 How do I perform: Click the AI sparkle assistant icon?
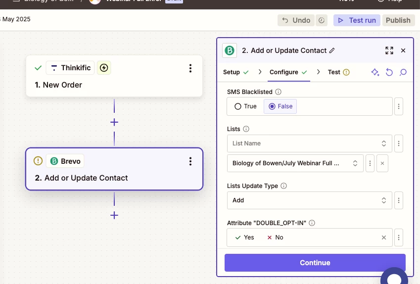pos(375,72)
